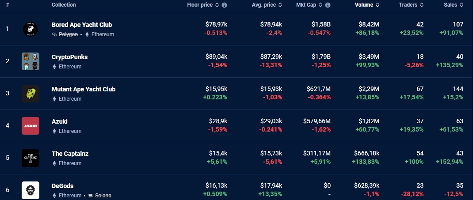
Task: Open The Captainz collection link
Action: click(x=70, y=154)
